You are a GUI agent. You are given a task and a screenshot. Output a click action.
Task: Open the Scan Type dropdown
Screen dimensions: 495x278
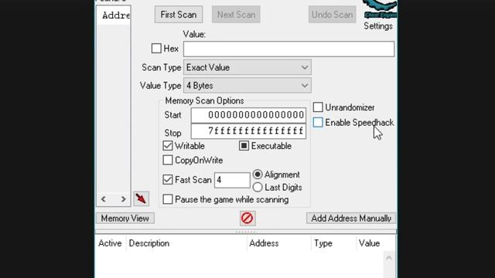(x=247, y=67)
